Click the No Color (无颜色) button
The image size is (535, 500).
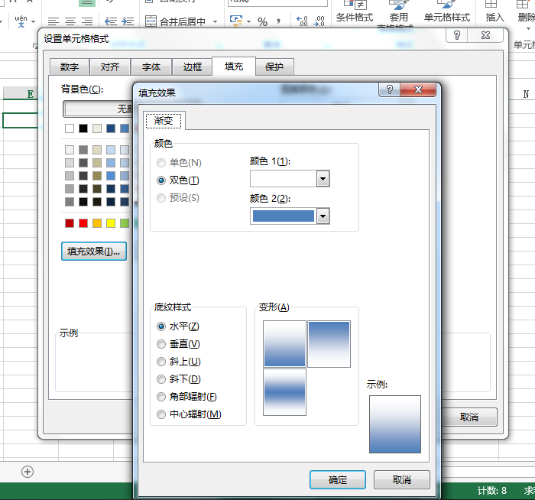99,109
